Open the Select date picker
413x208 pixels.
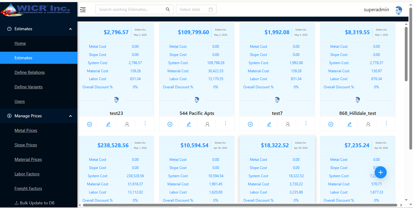tap(196, 9)
